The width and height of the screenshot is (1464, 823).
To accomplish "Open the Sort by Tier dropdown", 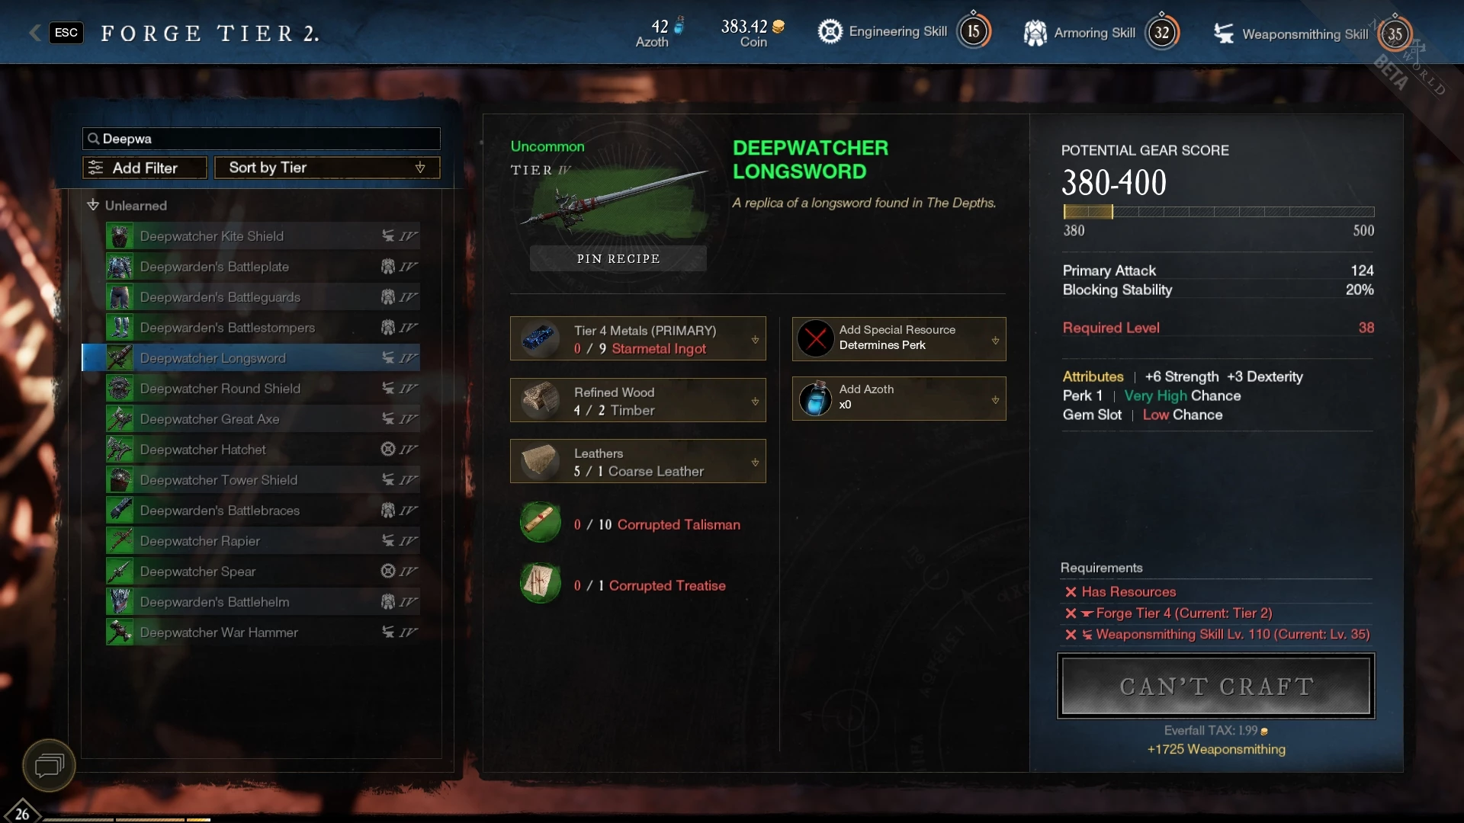I will click(327, 168).
